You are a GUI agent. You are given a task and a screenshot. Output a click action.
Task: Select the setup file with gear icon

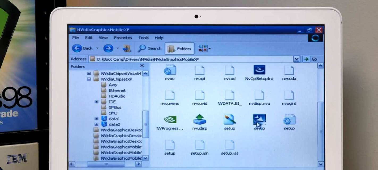[x=289, y=123]
